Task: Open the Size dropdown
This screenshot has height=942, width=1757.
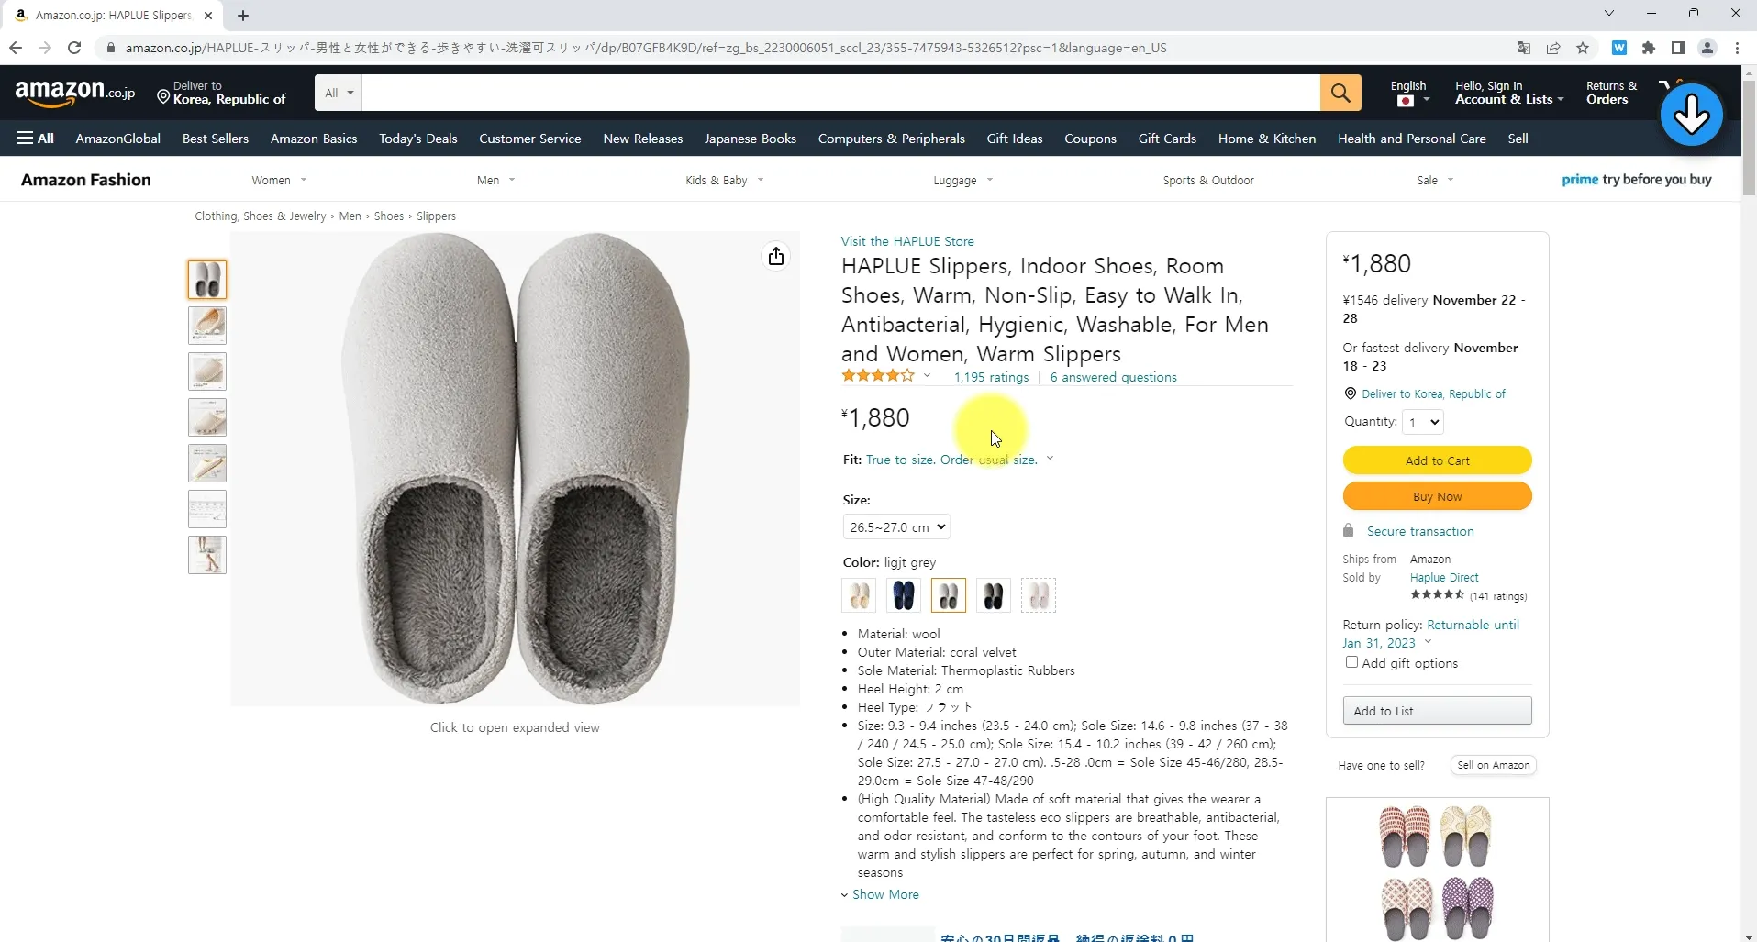Action: (x=896, y=527)
